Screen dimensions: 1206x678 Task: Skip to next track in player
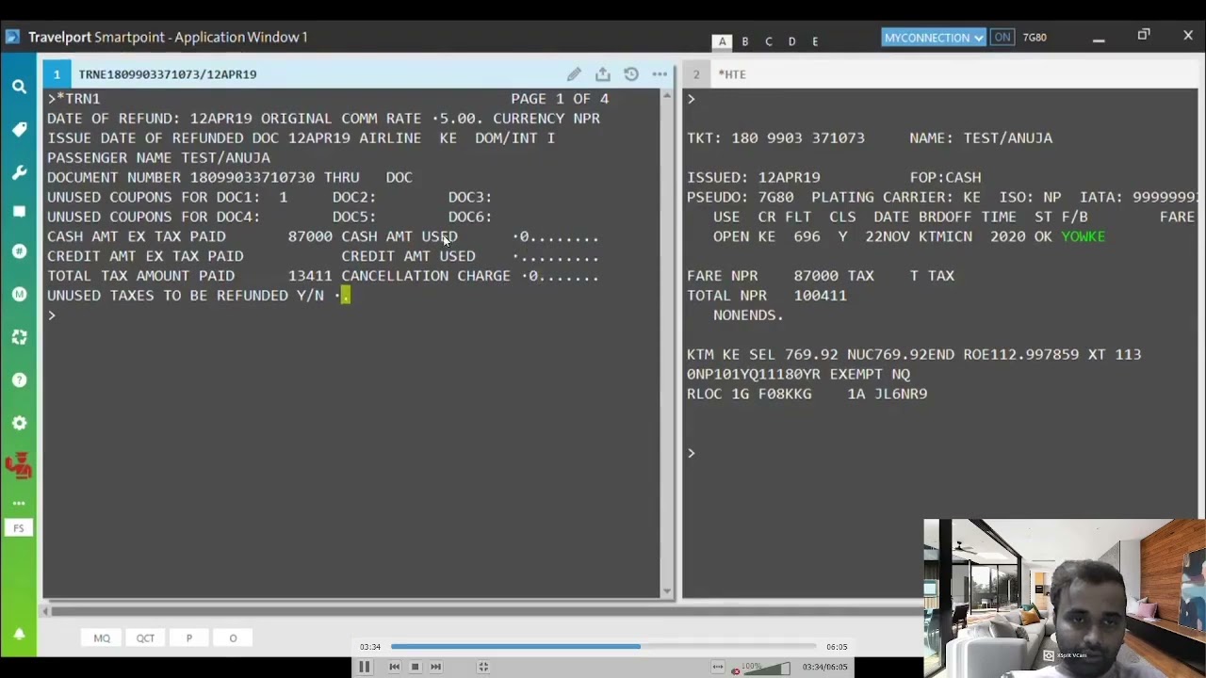(x=435, y=667)
